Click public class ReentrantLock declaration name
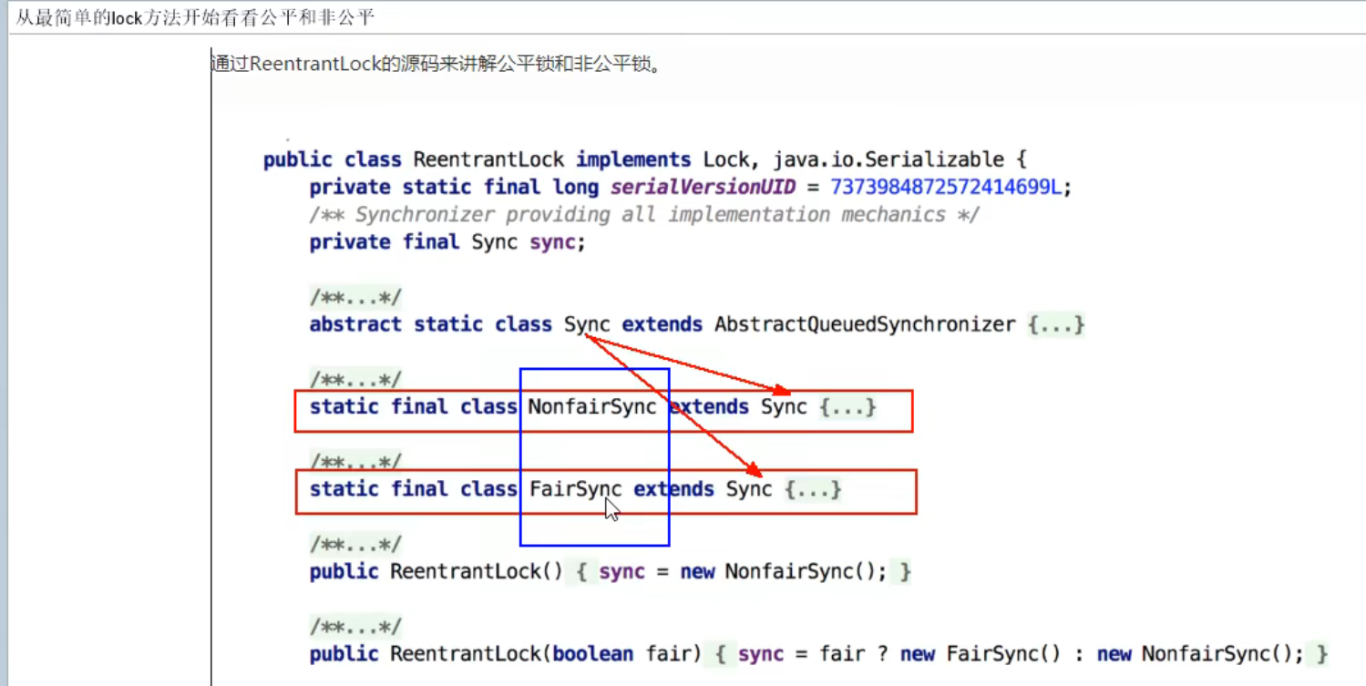The height and width of the screenshot is (686, 1366). coord(488,160)
